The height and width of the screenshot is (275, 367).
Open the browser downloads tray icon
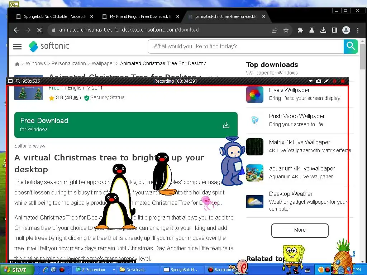[323, 30]
